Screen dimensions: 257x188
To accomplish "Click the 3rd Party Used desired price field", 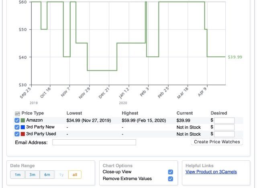I will (224, 134).
